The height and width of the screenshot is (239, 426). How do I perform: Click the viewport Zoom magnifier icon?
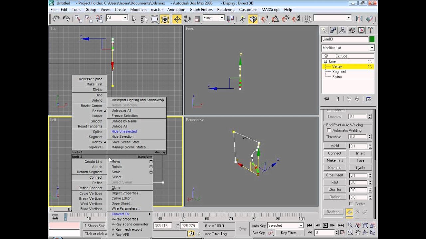[350, 225]
